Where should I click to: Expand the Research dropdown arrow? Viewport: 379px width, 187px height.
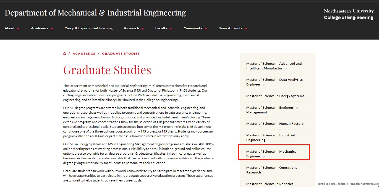pyautogui.click(x=142, y=29)
